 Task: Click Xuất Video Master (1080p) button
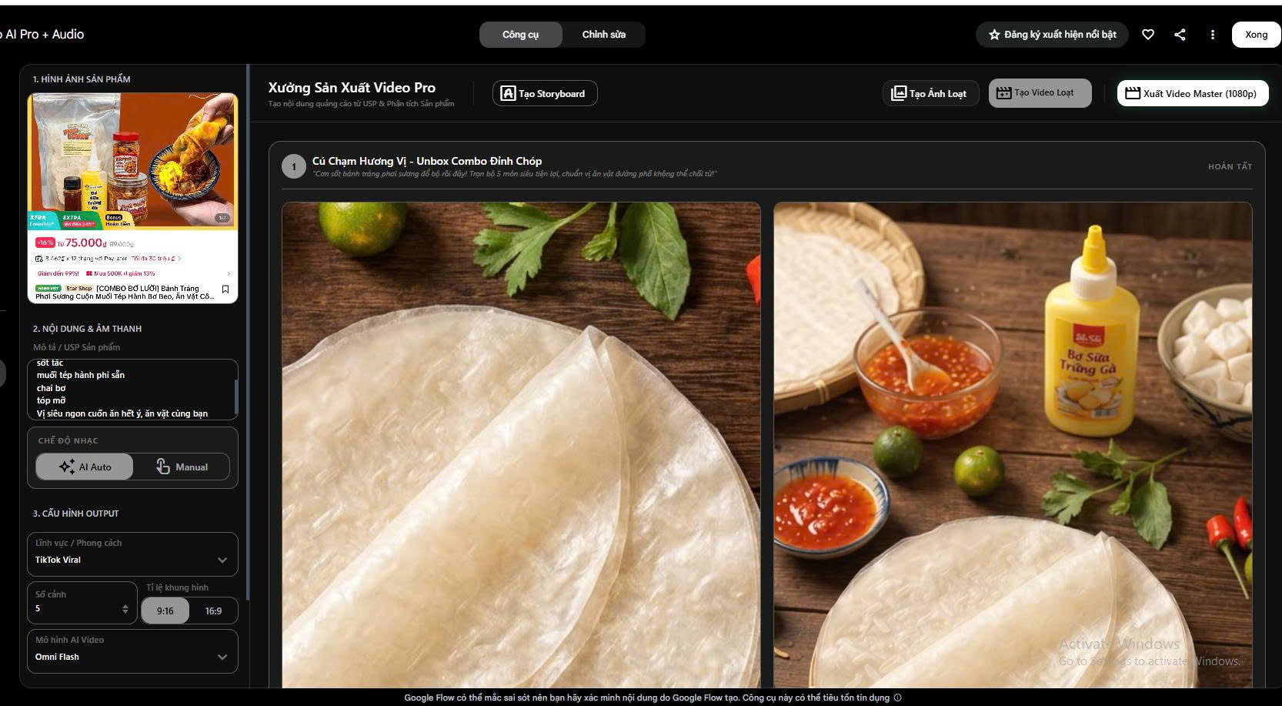tap(1192, 94)
